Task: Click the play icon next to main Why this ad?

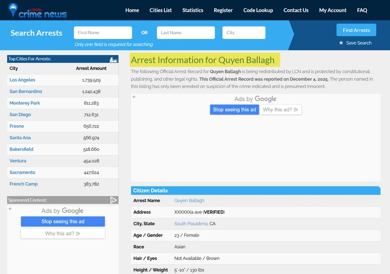Action: point(296,110)
